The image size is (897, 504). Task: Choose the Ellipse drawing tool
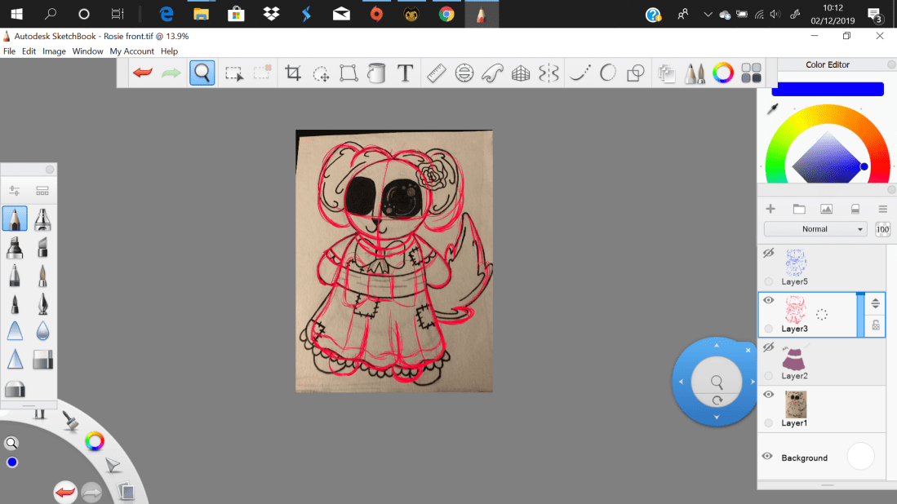(x=606, y=73)
